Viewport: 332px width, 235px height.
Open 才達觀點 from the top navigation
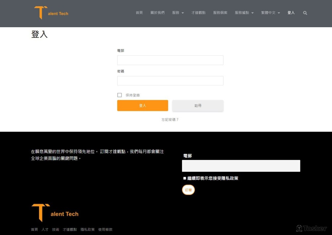(x=199, y=13)
